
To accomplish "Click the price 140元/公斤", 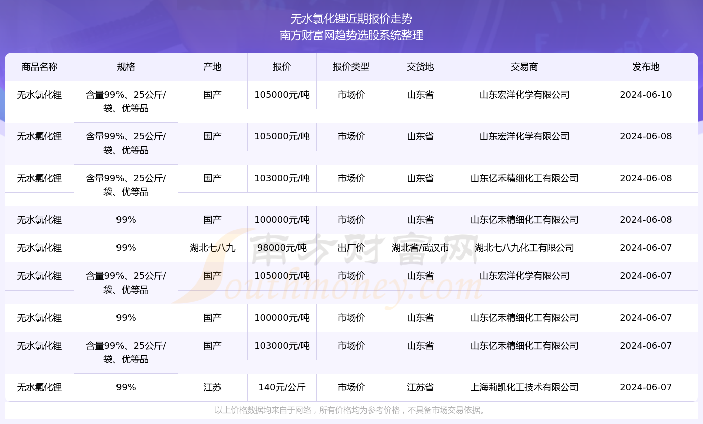I will pos(282,387).
